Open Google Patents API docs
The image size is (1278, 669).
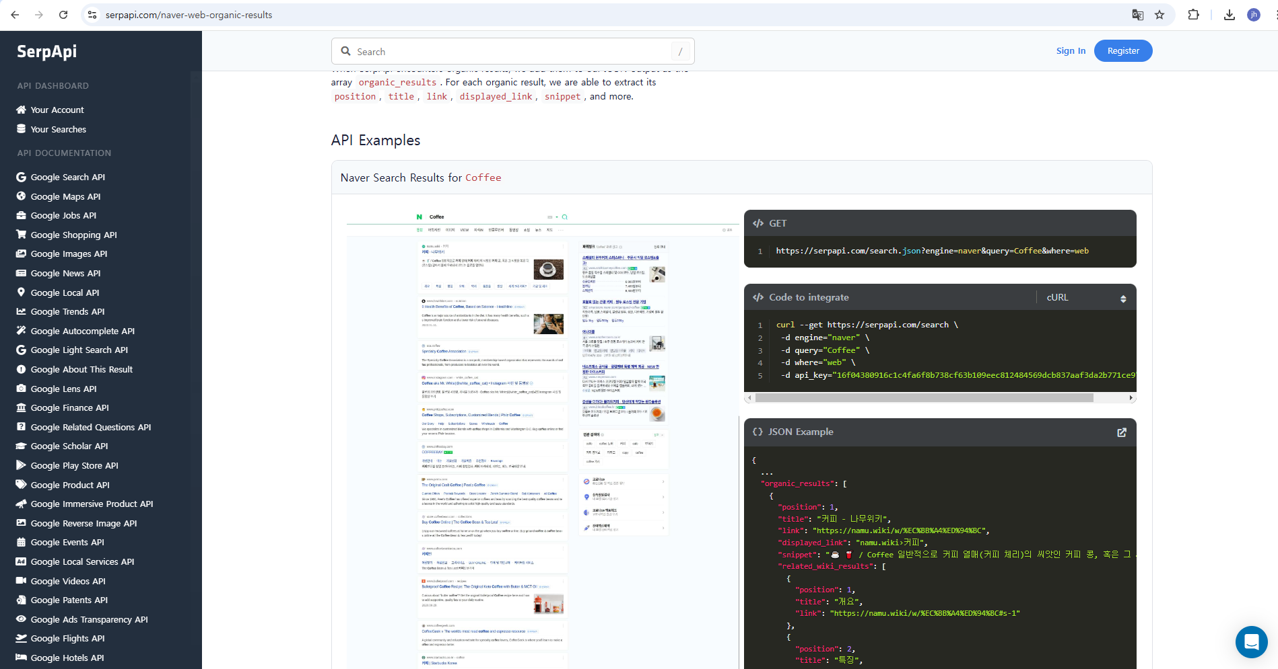[x=69, y=600]
